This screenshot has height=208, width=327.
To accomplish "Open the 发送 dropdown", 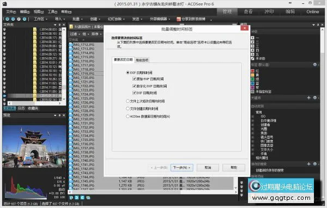I will 137,19.
